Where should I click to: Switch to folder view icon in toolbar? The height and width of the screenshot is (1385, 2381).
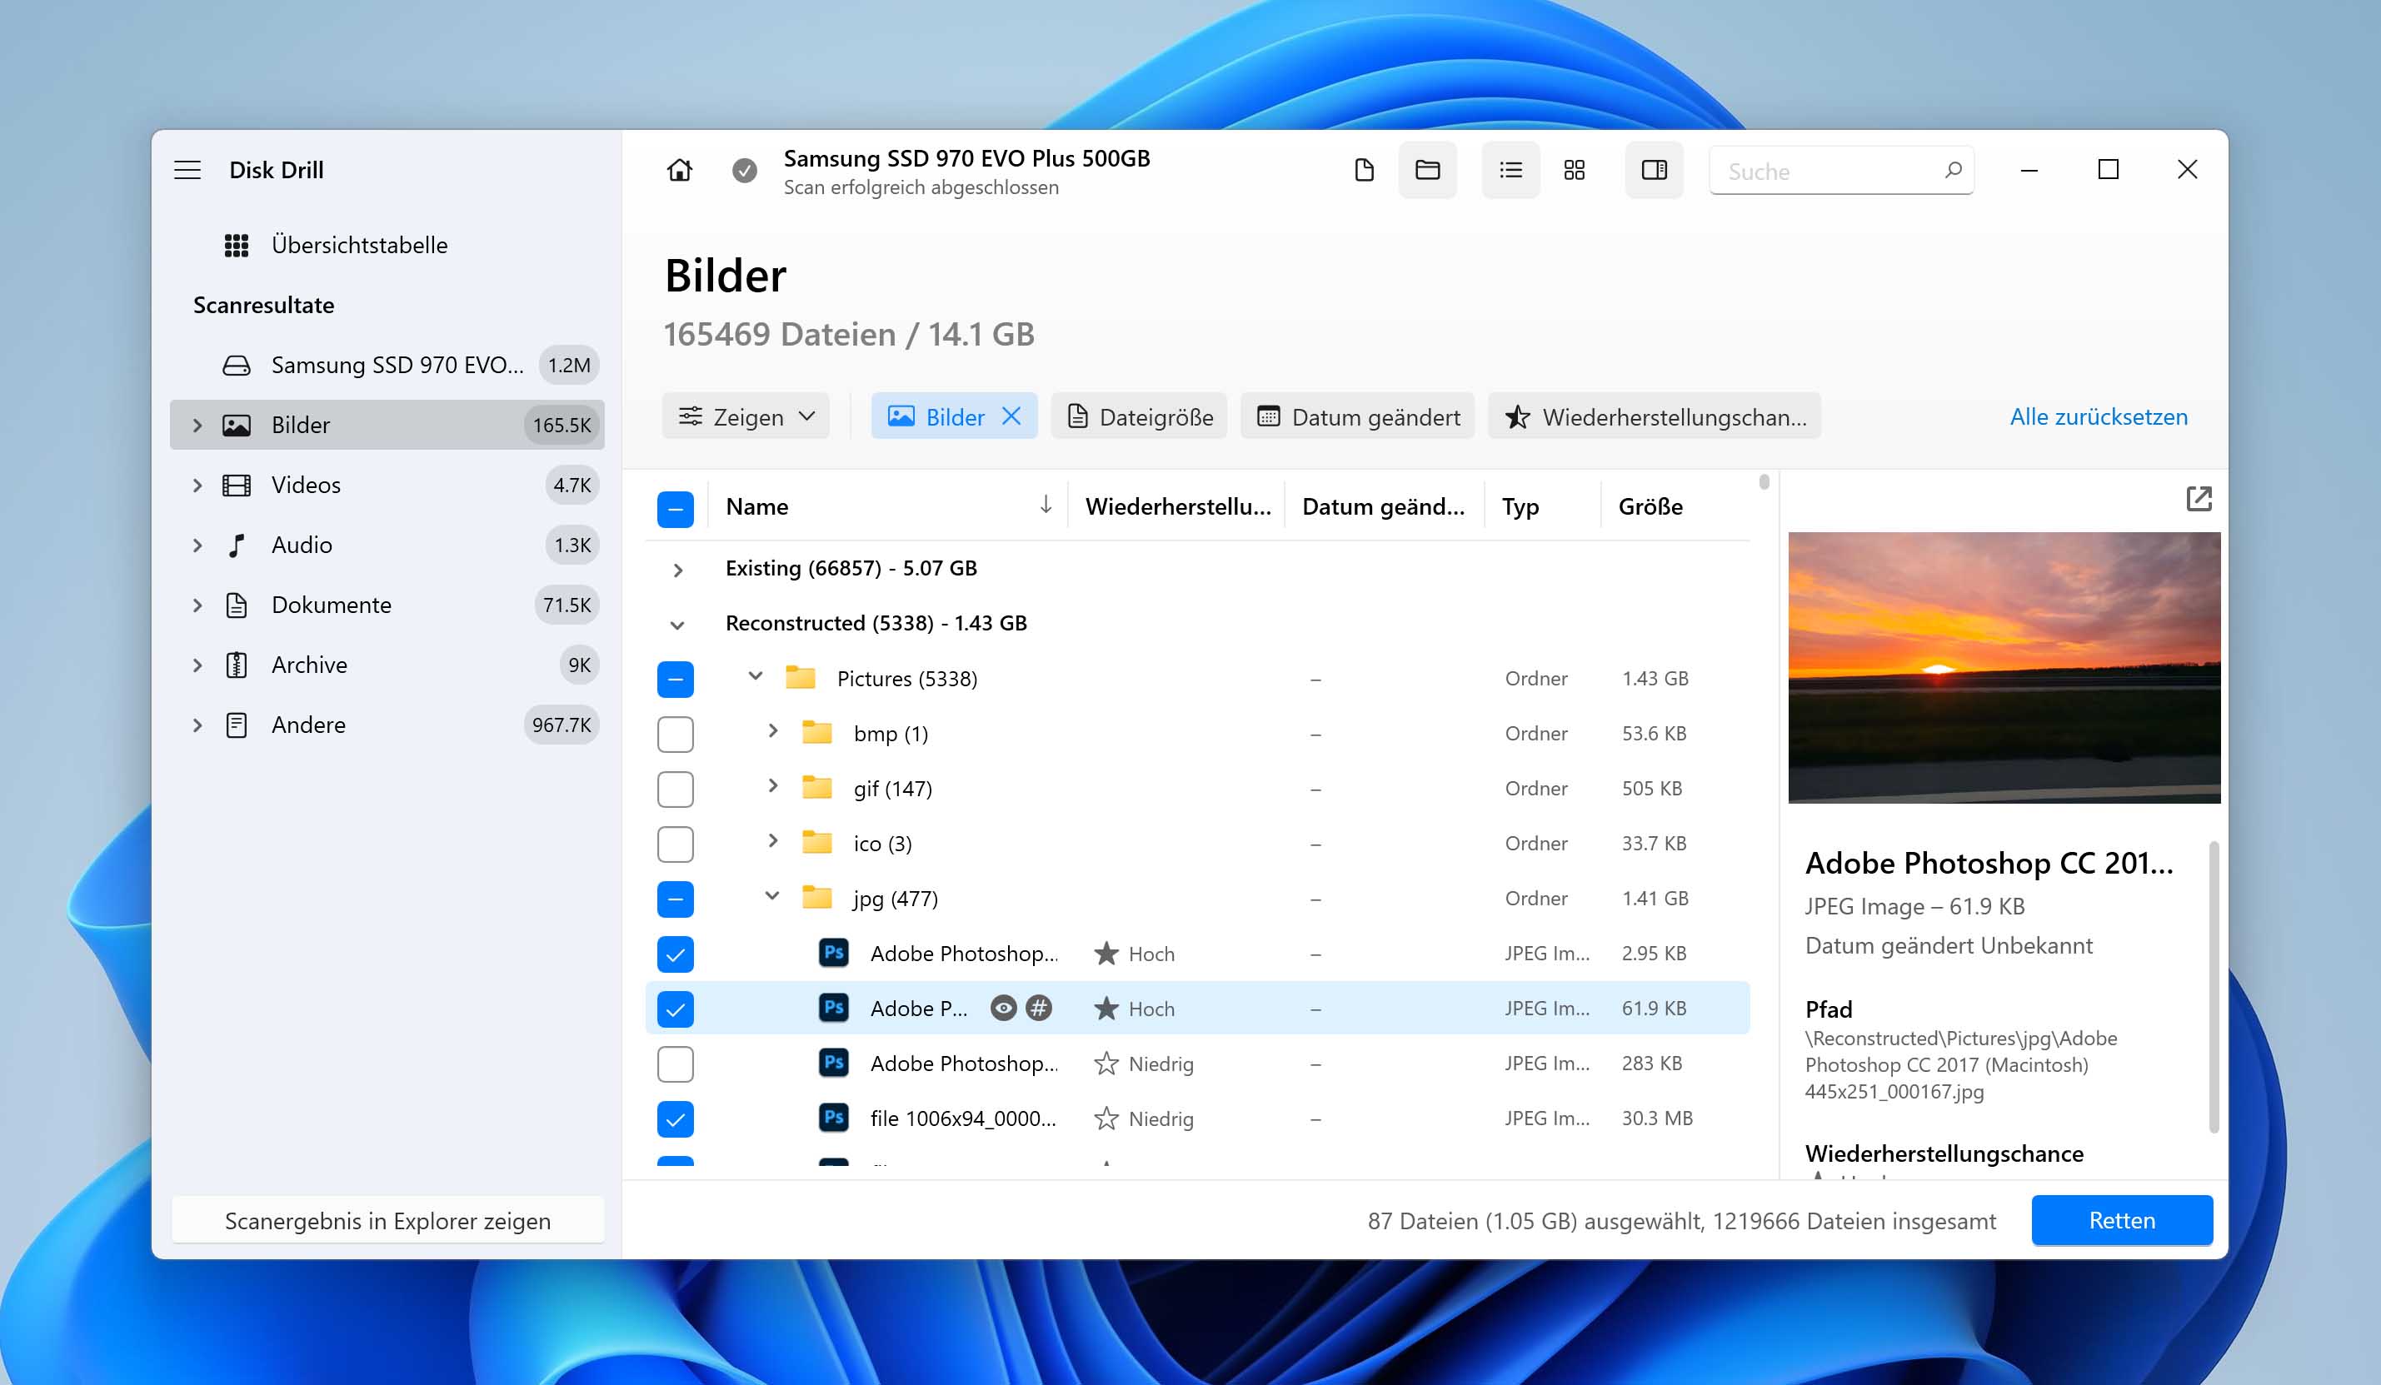1427,170
